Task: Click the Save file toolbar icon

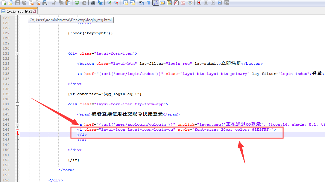Action: coord(17,3)
